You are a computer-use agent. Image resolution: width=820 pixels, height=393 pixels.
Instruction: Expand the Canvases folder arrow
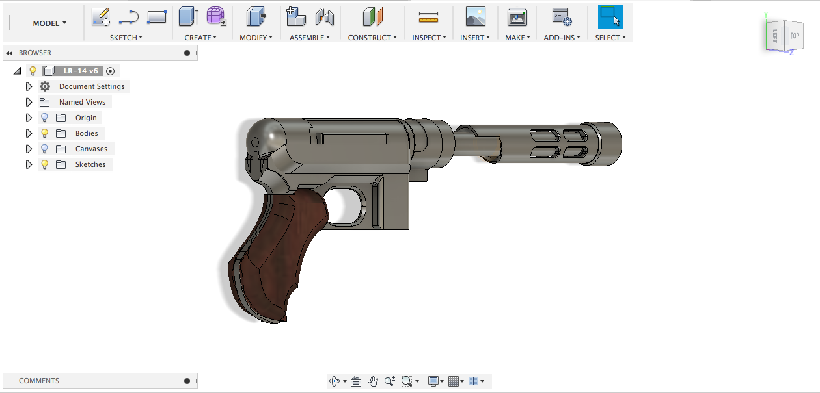coord(29,149)
